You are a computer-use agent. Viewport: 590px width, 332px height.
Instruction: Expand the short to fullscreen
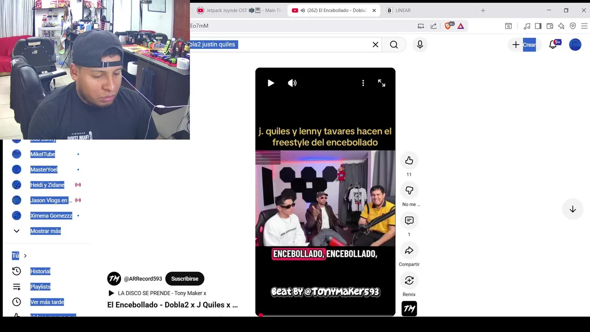pyautogui.click(x=382, y=83)
